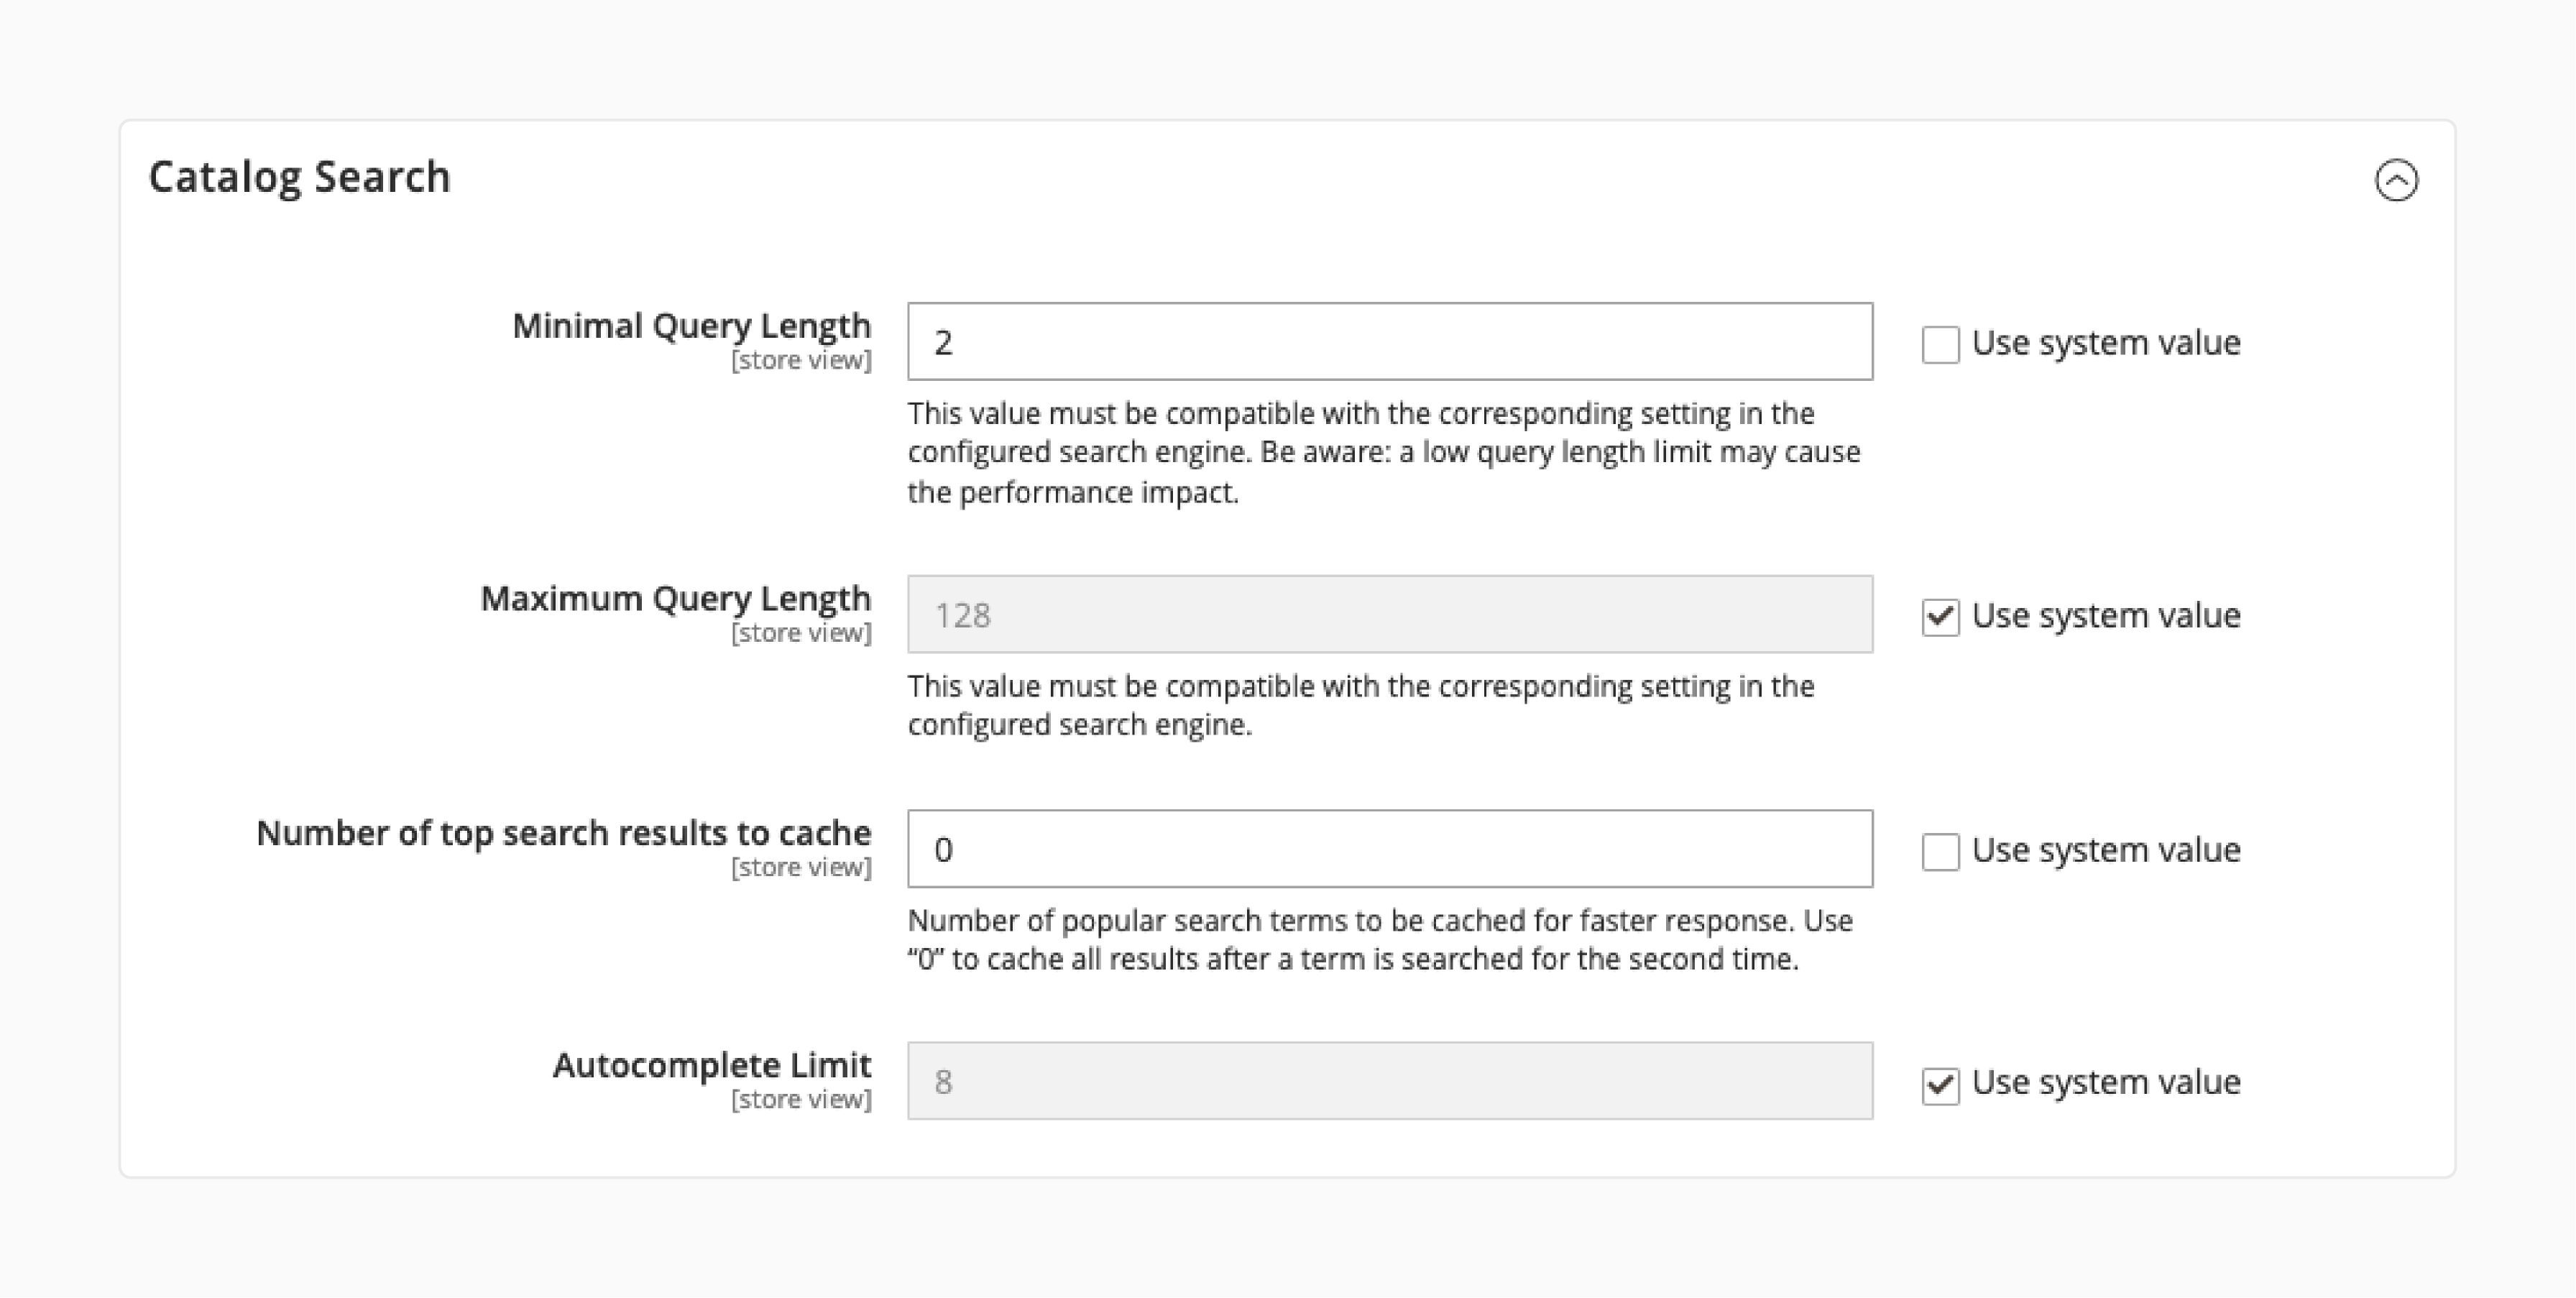Select [store view] scope under Autocomplete Limit
This screenshot has width=2576, height=1298.
pyautogui.click(x=801, y=1100)
